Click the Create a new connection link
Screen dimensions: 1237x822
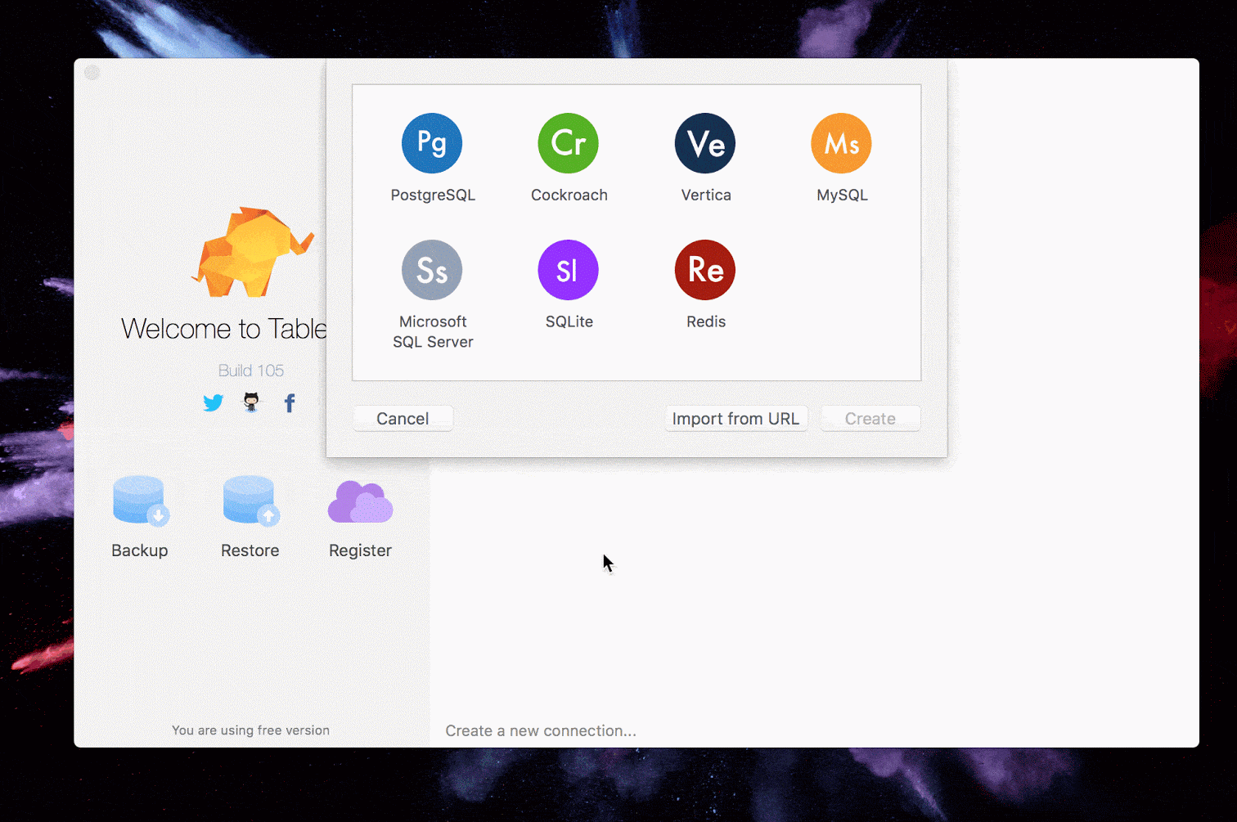[541, 730]
